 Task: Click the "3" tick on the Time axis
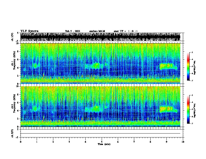(69, 142)
